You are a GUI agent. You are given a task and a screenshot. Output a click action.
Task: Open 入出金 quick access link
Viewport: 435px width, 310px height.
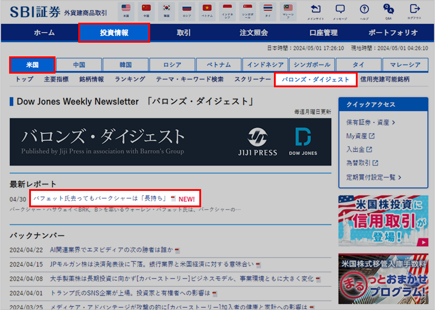click(x=355, y=150)
